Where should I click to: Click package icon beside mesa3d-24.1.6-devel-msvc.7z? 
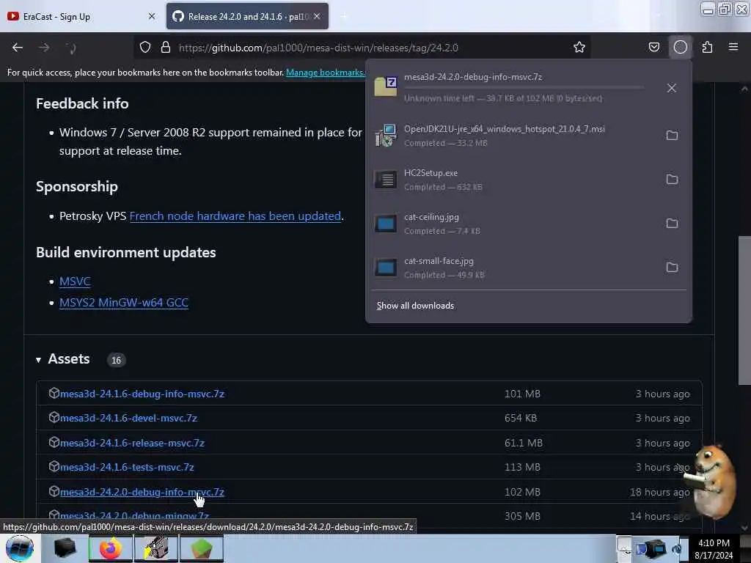(54, 417)
